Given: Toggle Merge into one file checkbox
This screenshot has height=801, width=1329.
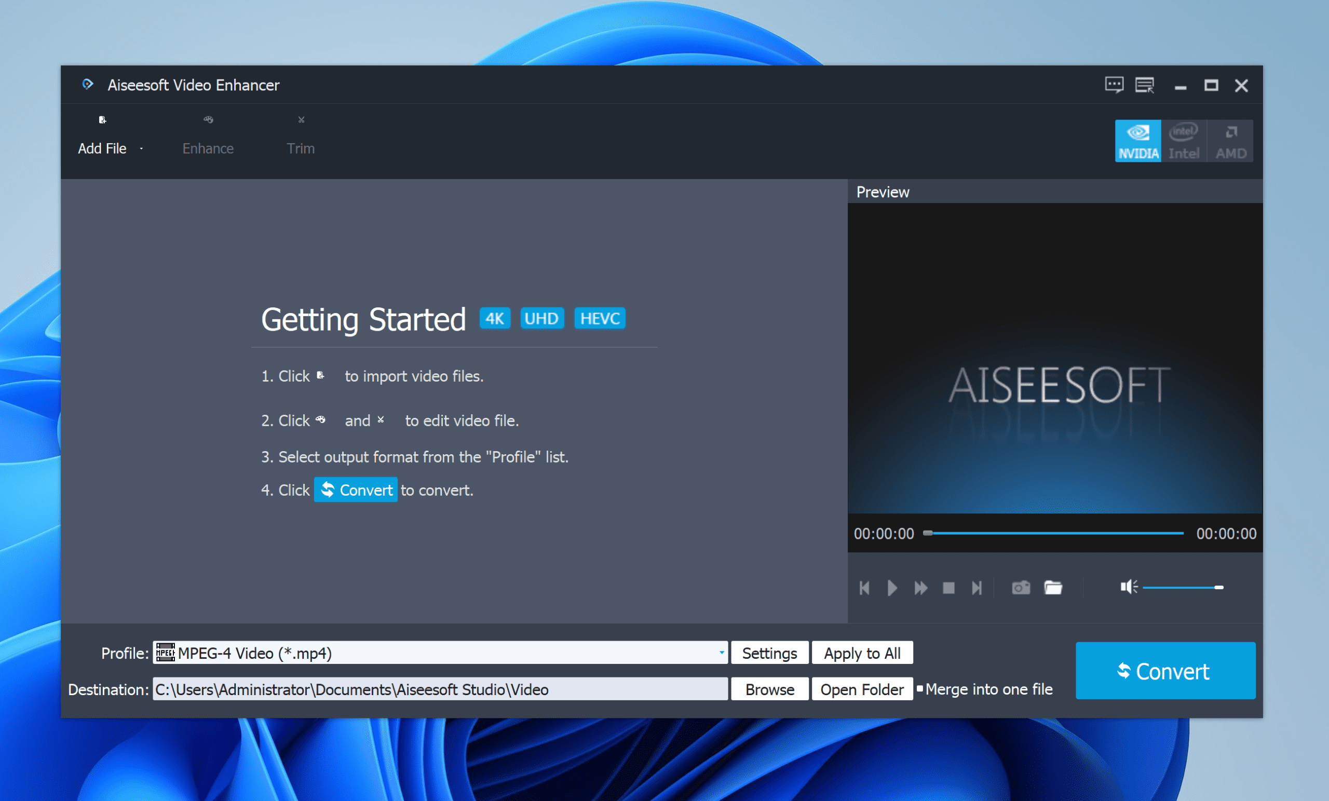Looking at the screenshot, I should click(920, 688).
